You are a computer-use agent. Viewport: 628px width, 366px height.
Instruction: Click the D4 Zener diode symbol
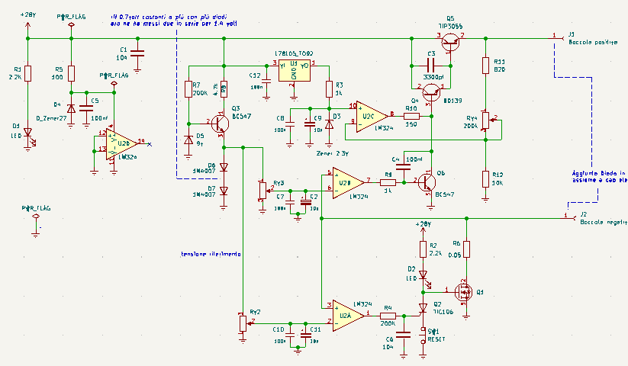[71, 108]
